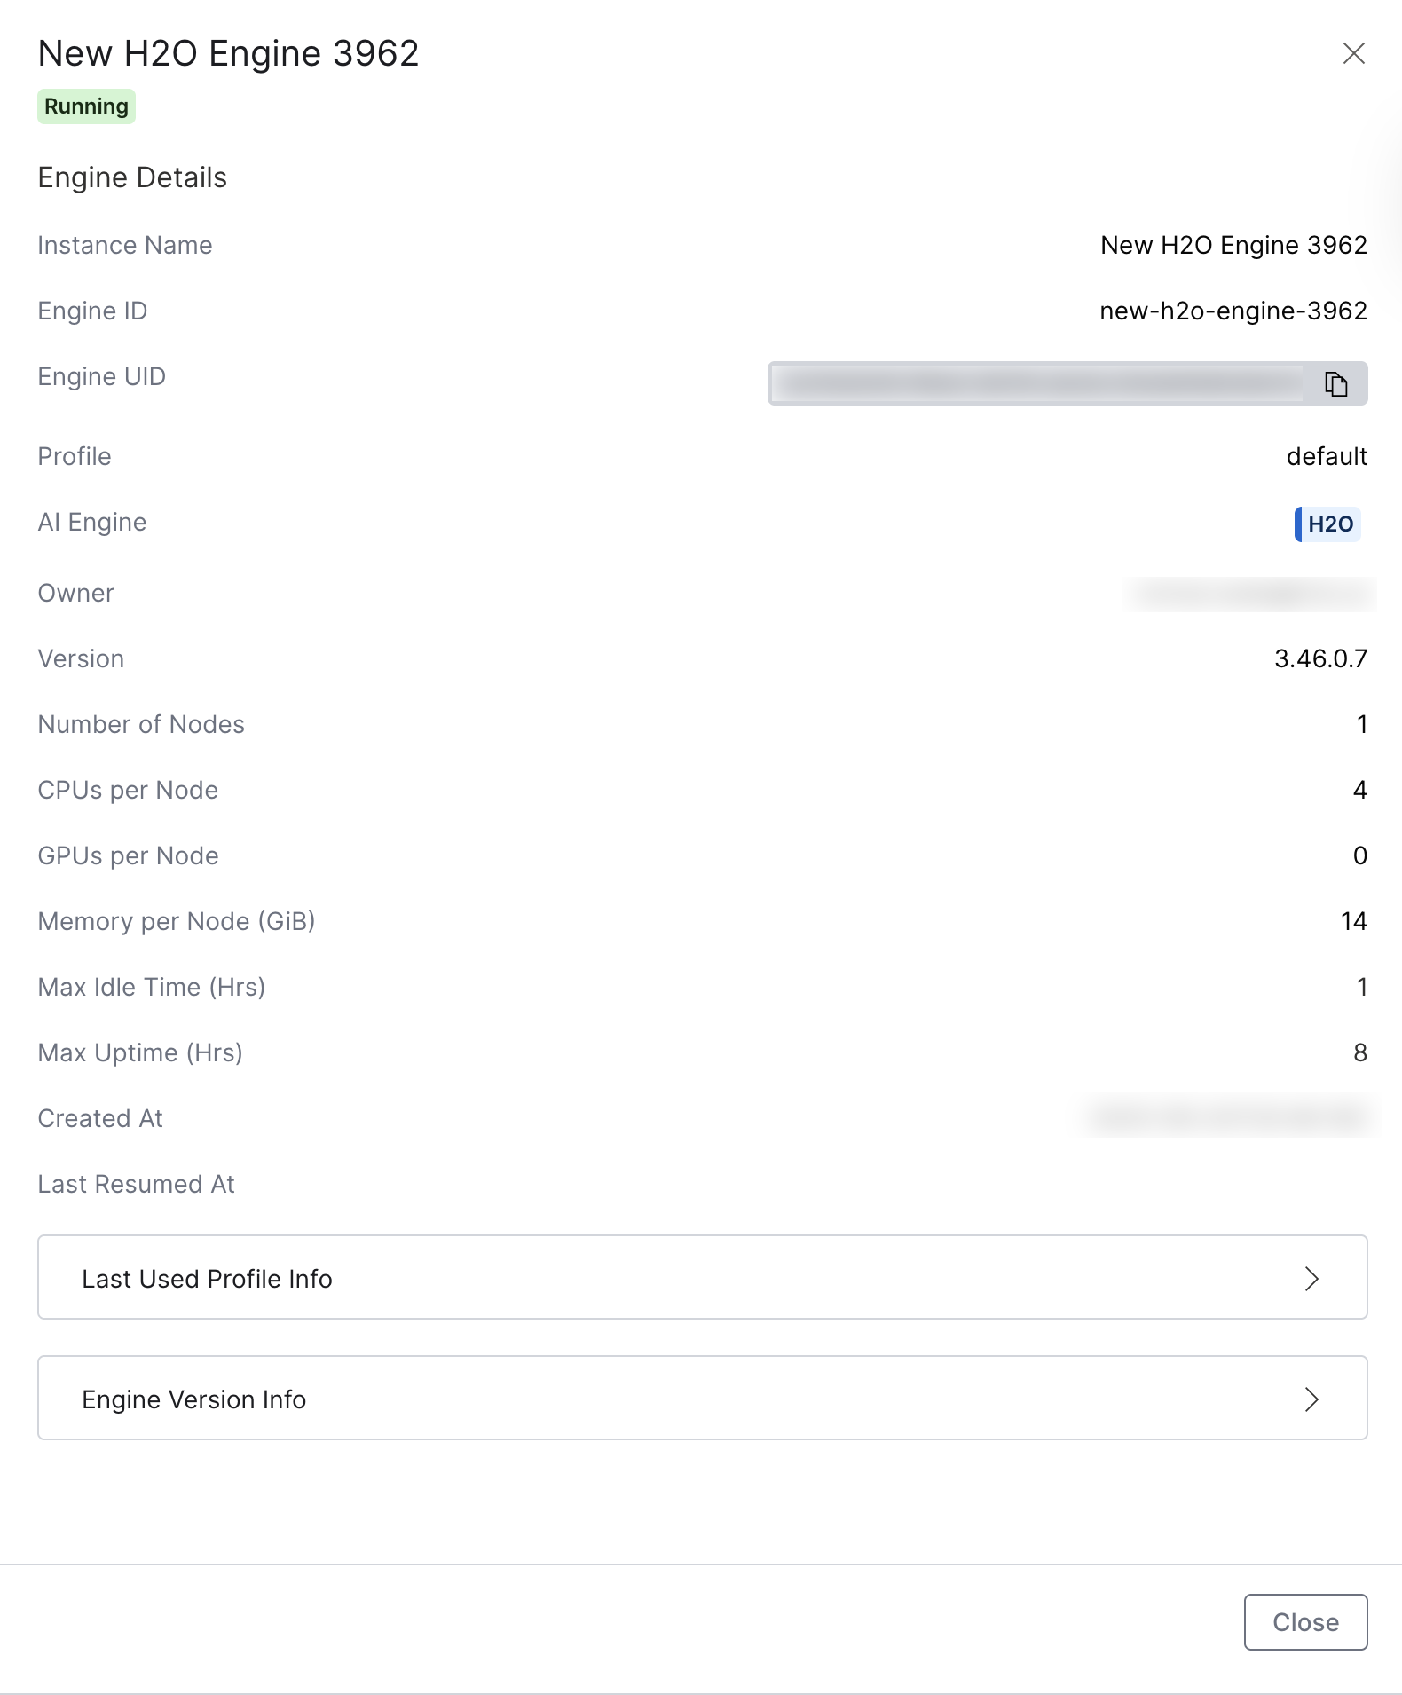Click the version number 3.46.0.7
The height and width of the screenshot is (1695, 1402).
1320,658
